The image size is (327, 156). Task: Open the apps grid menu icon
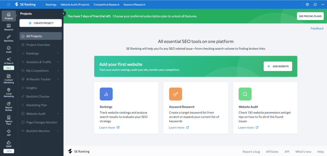pos(9,4)
